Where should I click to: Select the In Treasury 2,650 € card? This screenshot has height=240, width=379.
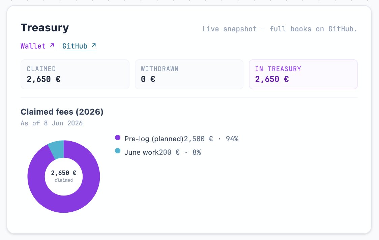(x=303, y=74)
